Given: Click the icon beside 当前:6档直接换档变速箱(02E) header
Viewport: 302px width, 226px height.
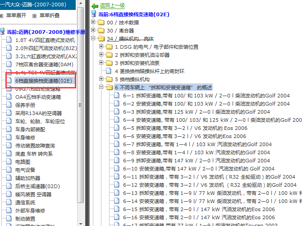Looking at the screenshot, I should [94, 14].
